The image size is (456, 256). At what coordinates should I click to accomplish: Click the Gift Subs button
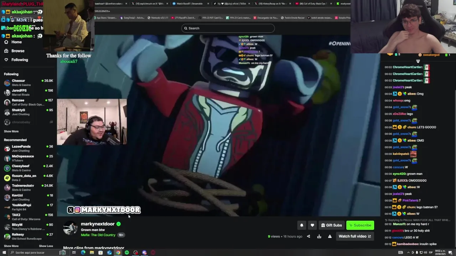331,225
